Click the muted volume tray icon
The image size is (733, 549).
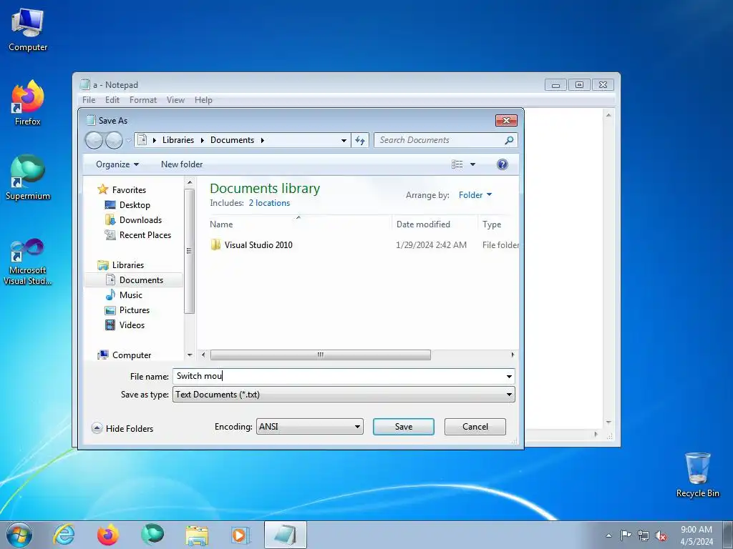tap(661, 535)
